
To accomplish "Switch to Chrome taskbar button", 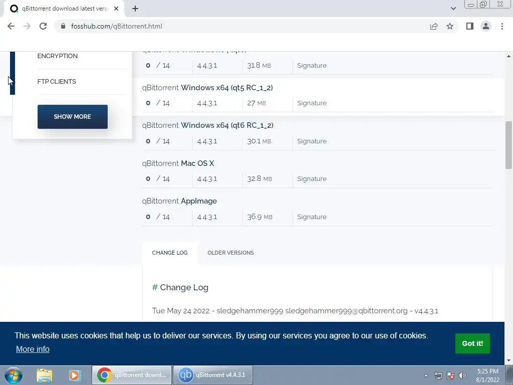I will [132, 375].
